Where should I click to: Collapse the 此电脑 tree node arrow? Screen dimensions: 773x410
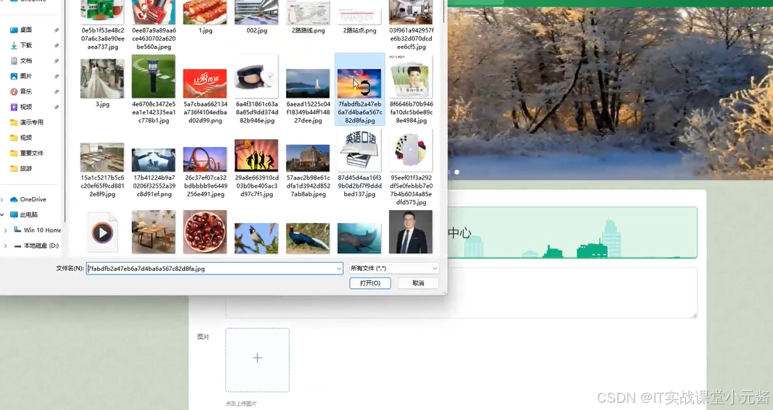pyautogui.click(x=2, y=215)
